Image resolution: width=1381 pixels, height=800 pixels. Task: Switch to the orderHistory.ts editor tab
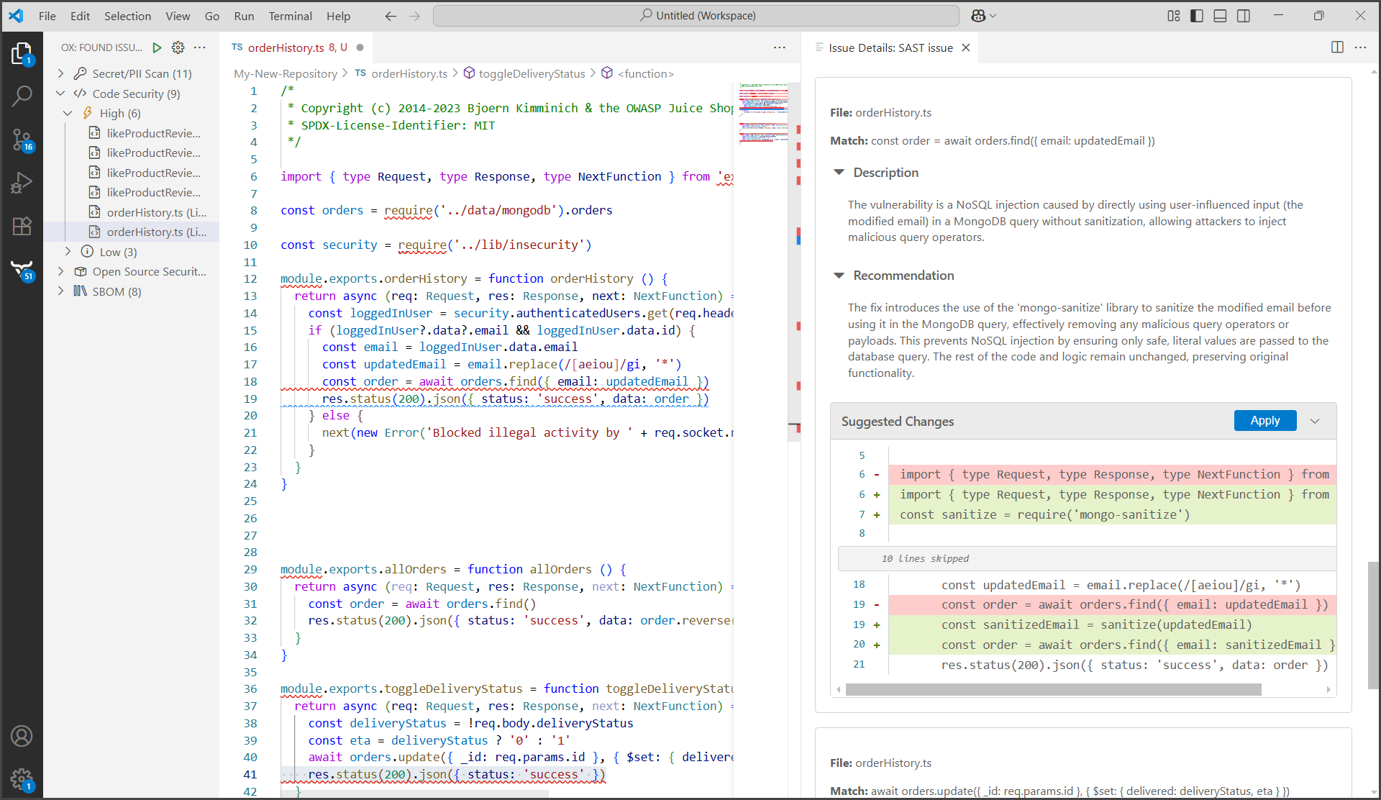click(286, 47)
